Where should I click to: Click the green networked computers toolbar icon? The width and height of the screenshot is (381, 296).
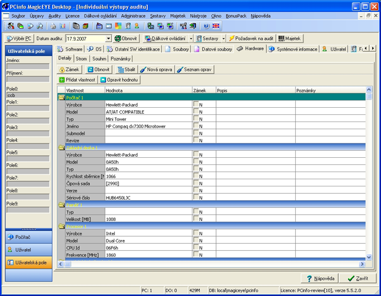click(151, 26)
